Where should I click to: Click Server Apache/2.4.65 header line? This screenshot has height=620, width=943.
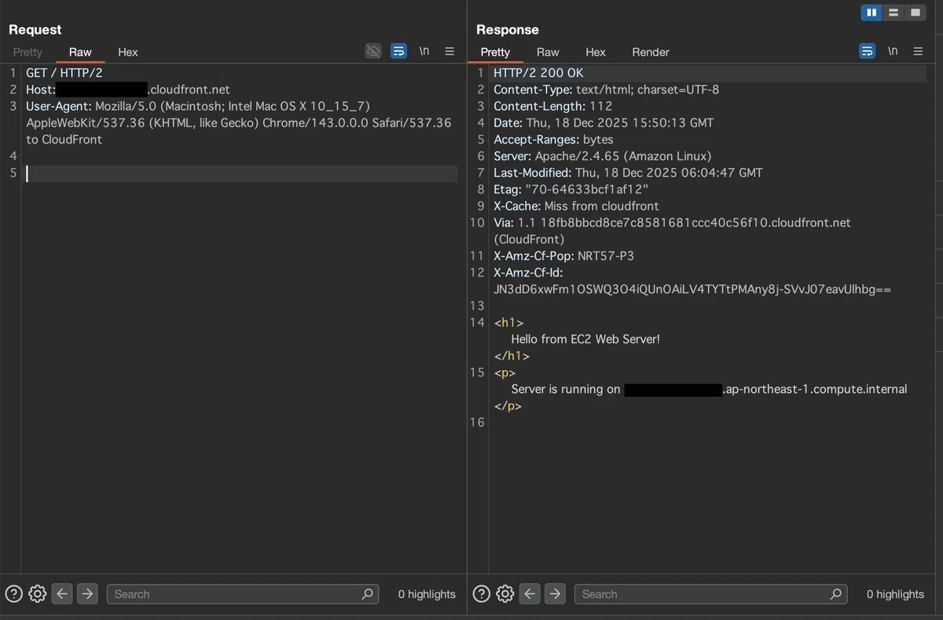click(x=602, y=156)
